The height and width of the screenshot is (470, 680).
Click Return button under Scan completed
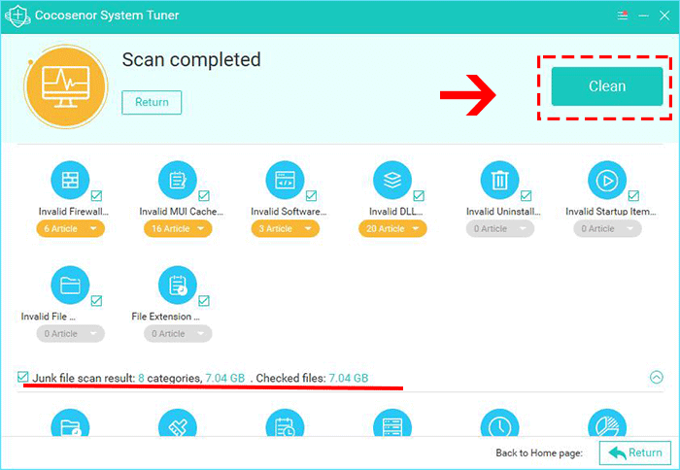pyautogui.click(x=152, y=102)
